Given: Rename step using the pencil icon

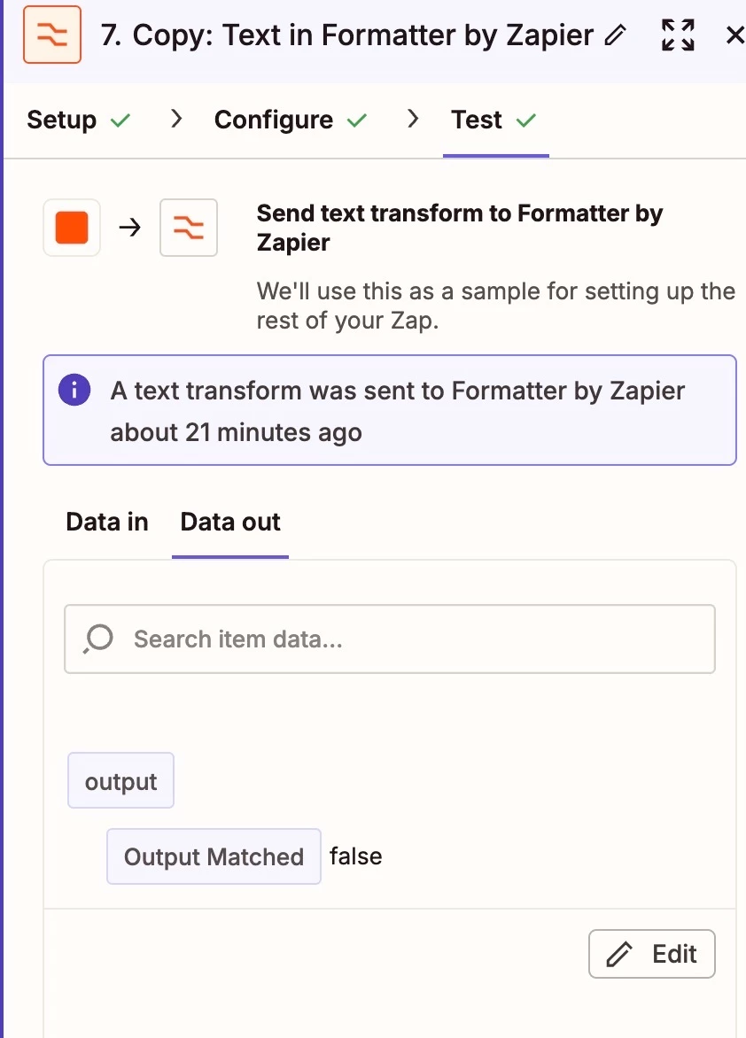Looking at the screenshot, I should [x=616, y=35].
